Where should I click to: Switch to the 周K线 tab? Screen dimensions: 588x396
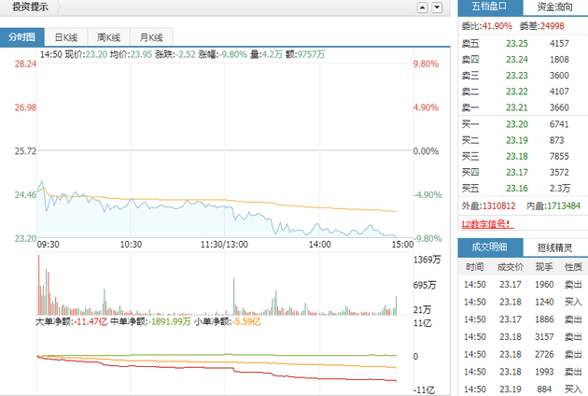click(109, 37)
